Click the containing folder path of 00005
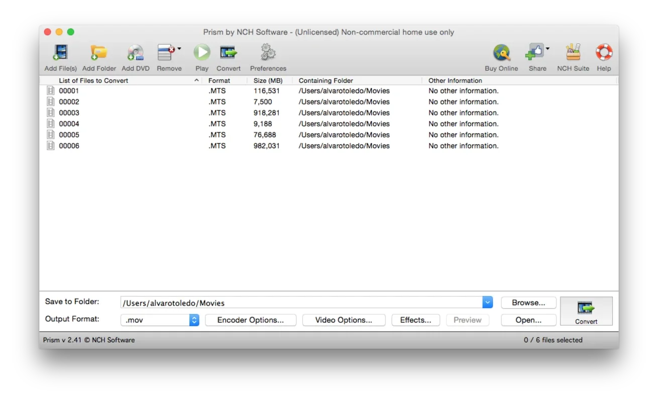658x402 pixels. click(344, 135)
